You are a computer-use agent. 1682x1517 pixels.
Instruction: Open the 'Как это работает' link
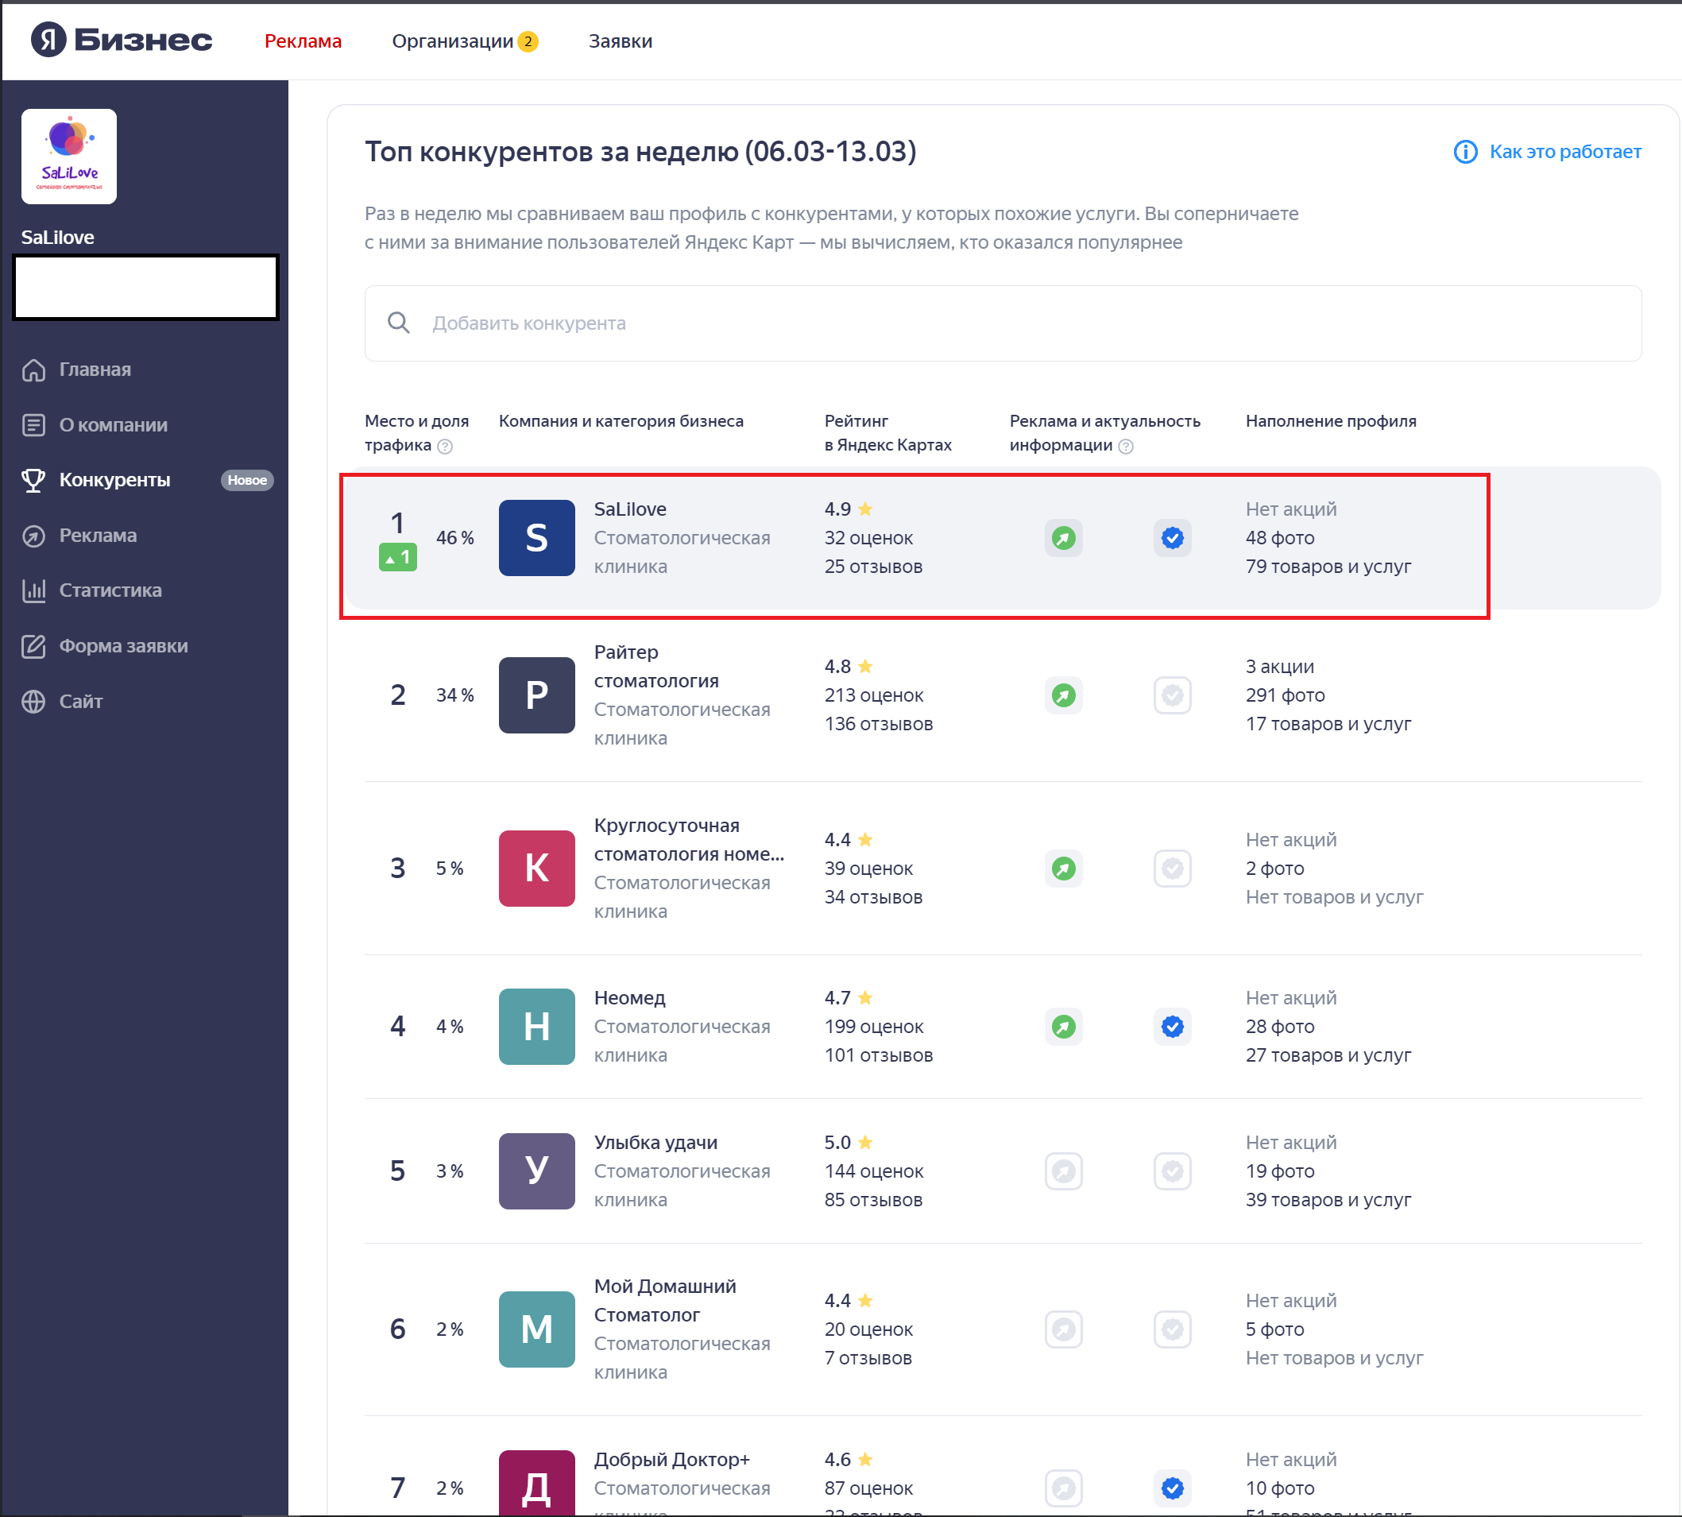pos(1564,152)
